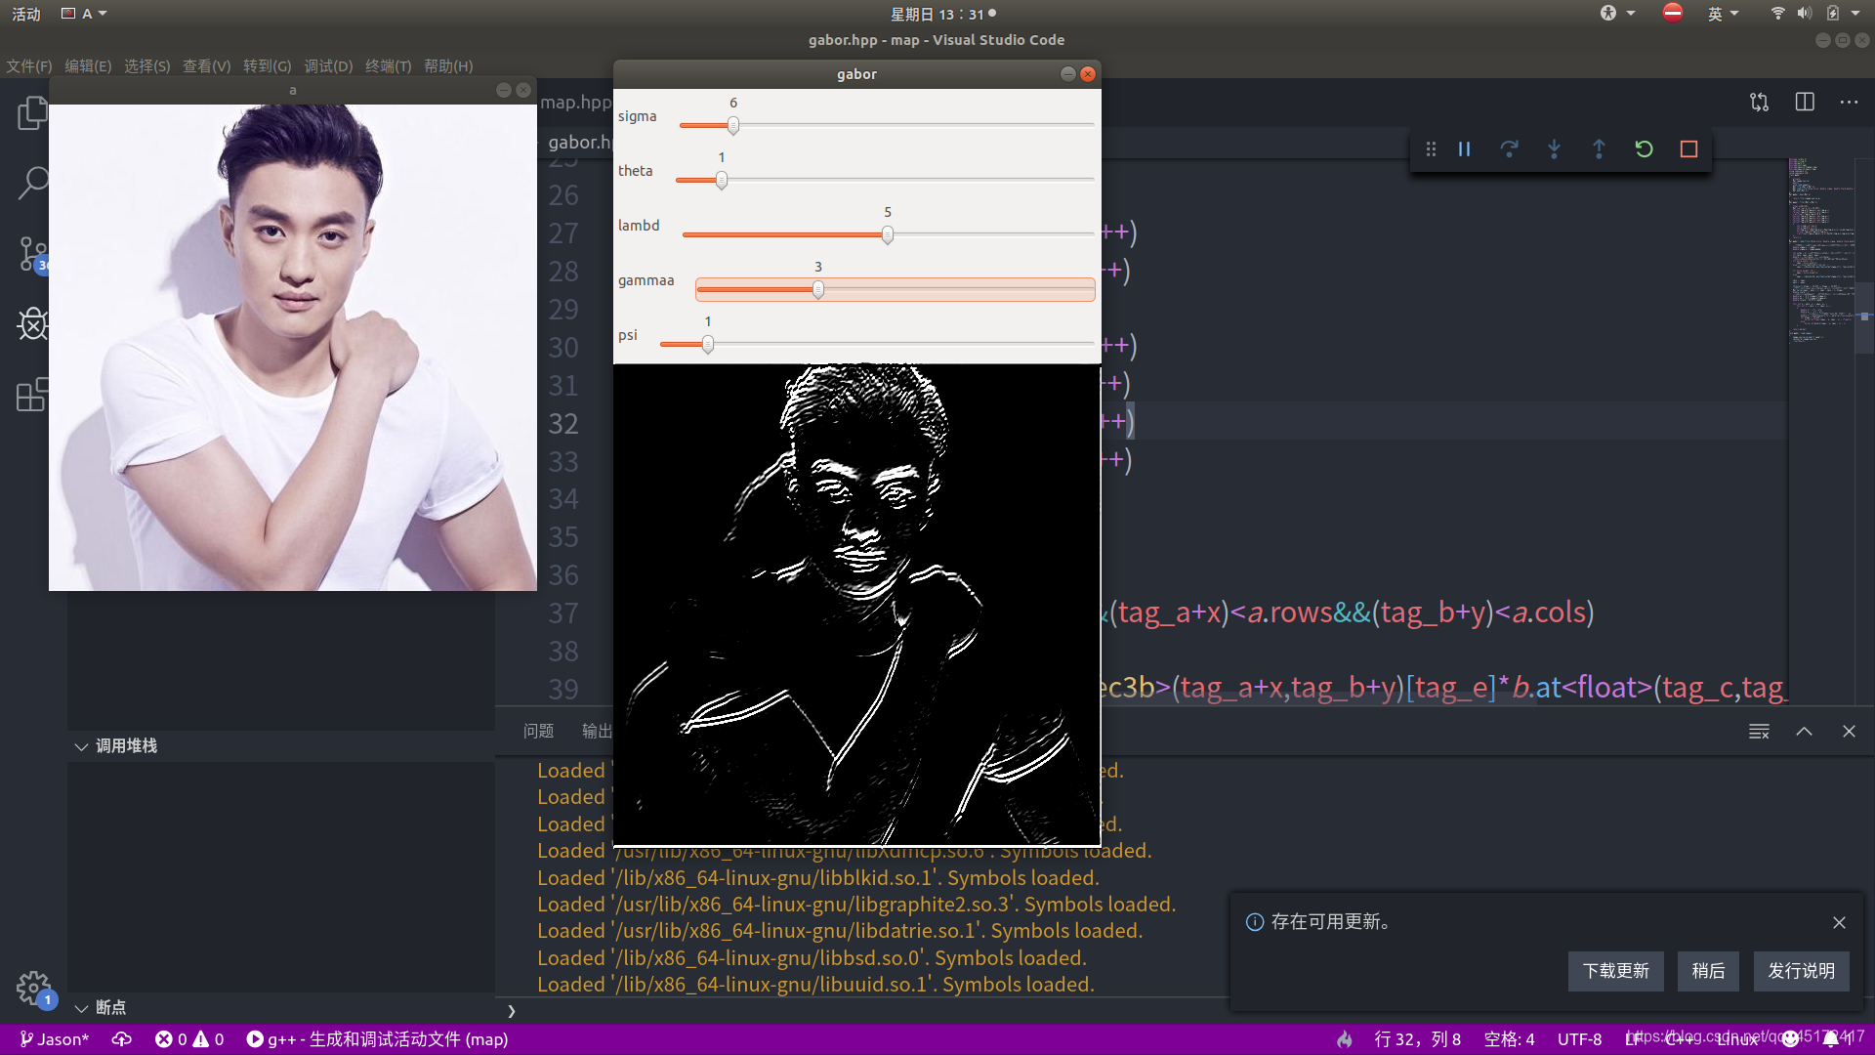Open the accessibility menu in top bar

pyautogui.click(x=1617, y=14)
